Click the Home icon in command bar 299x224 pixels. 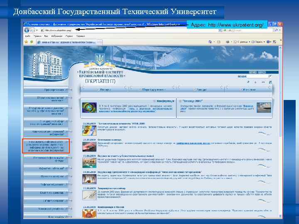click(210, 42)
